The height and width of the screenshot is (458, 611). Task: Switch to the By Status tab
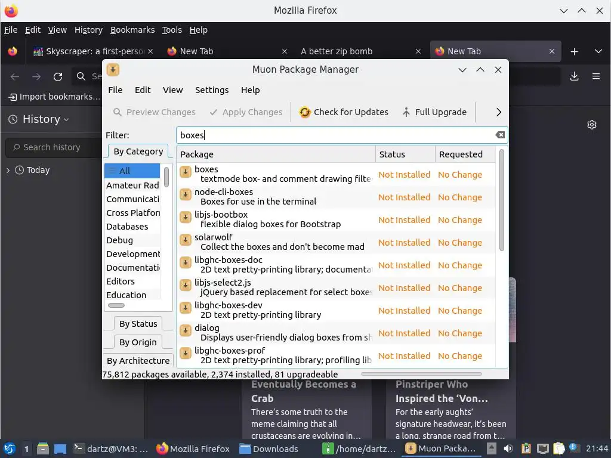point(138,324)
